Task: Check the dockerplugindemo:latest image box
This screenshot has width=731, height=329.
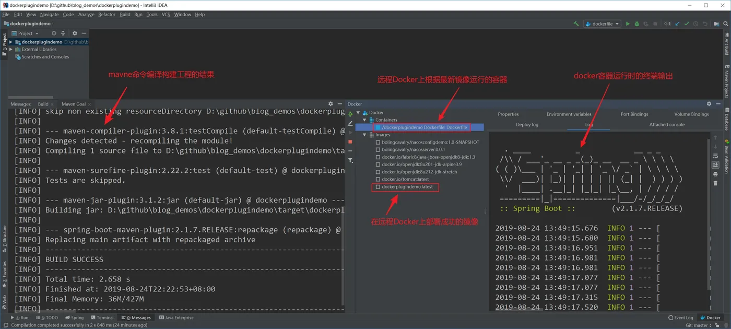Action: pyautogui.click(x=378, y=187)
